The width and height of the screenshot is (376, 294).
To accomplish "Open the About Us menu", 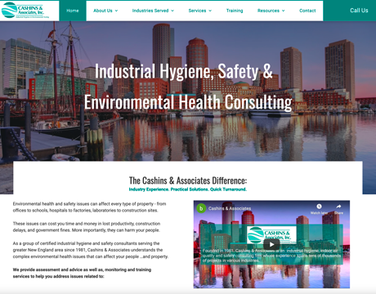I will [x=103, y=11].
